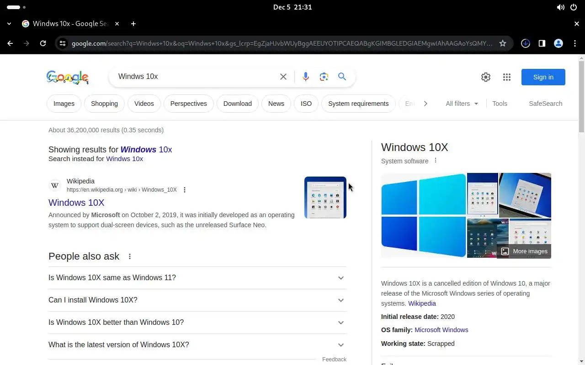This screenshot has height=365, width=585.
Task: Start voice search with microphone icon
Action: [306, 77]
